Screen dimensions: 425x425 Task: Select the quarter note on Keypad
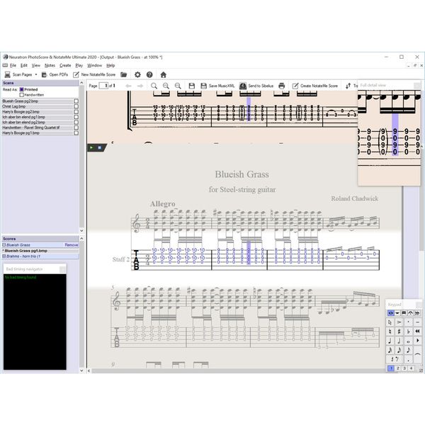tap(390, 341)
